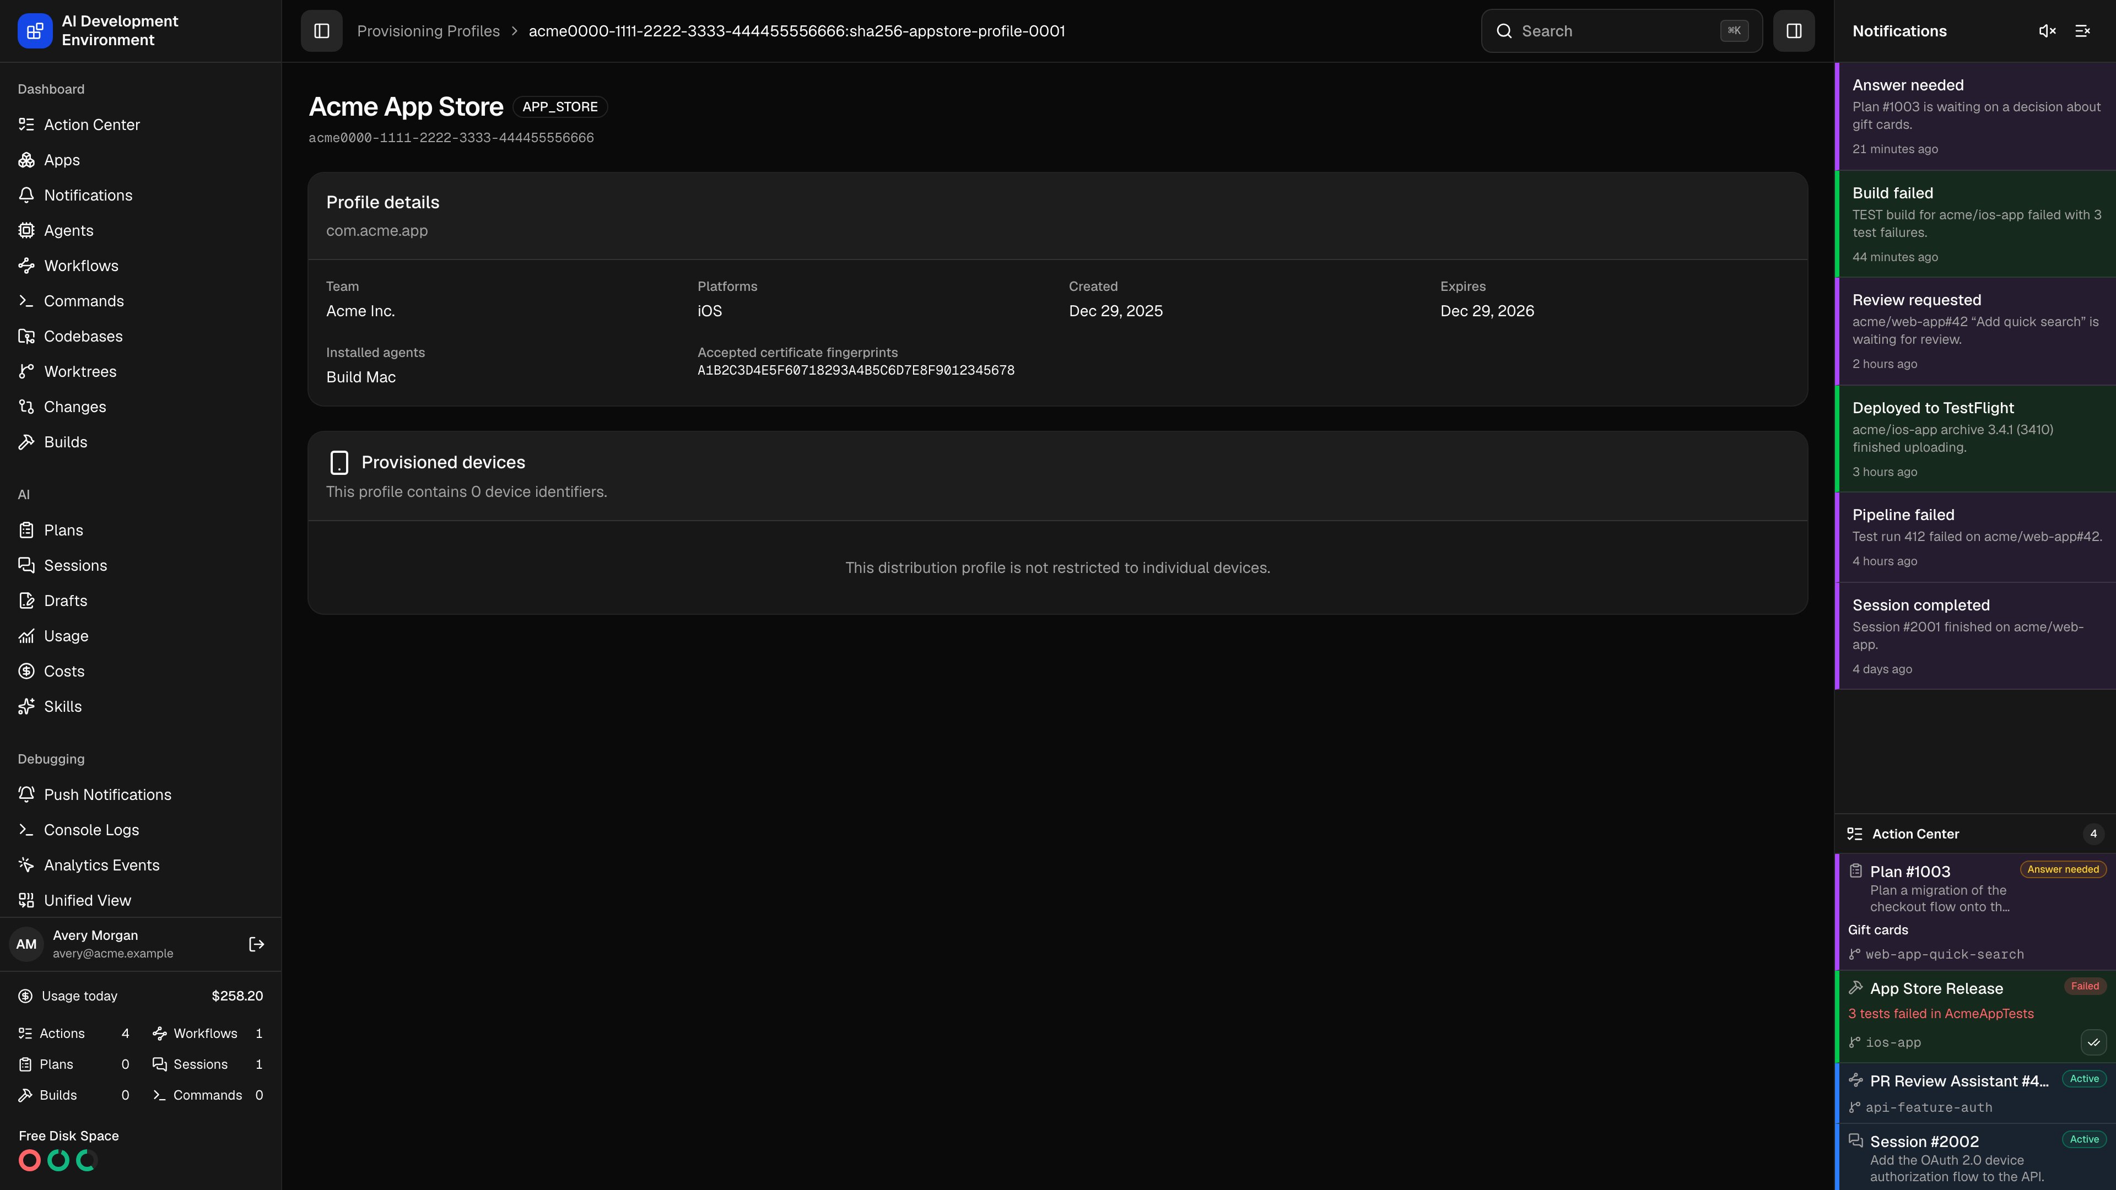Click the red disk space ring
The image size is (2116, 1190).
(x=30, y=1160)
